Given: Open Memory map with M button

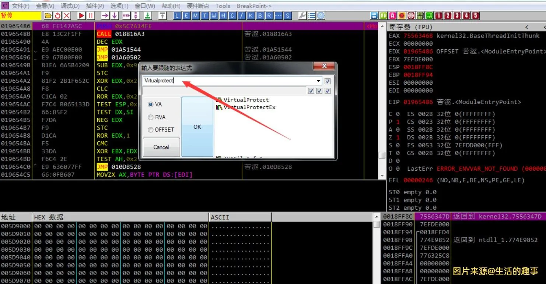Looking at the screenshot, I should pyautogui.click(x=196, y=15).
